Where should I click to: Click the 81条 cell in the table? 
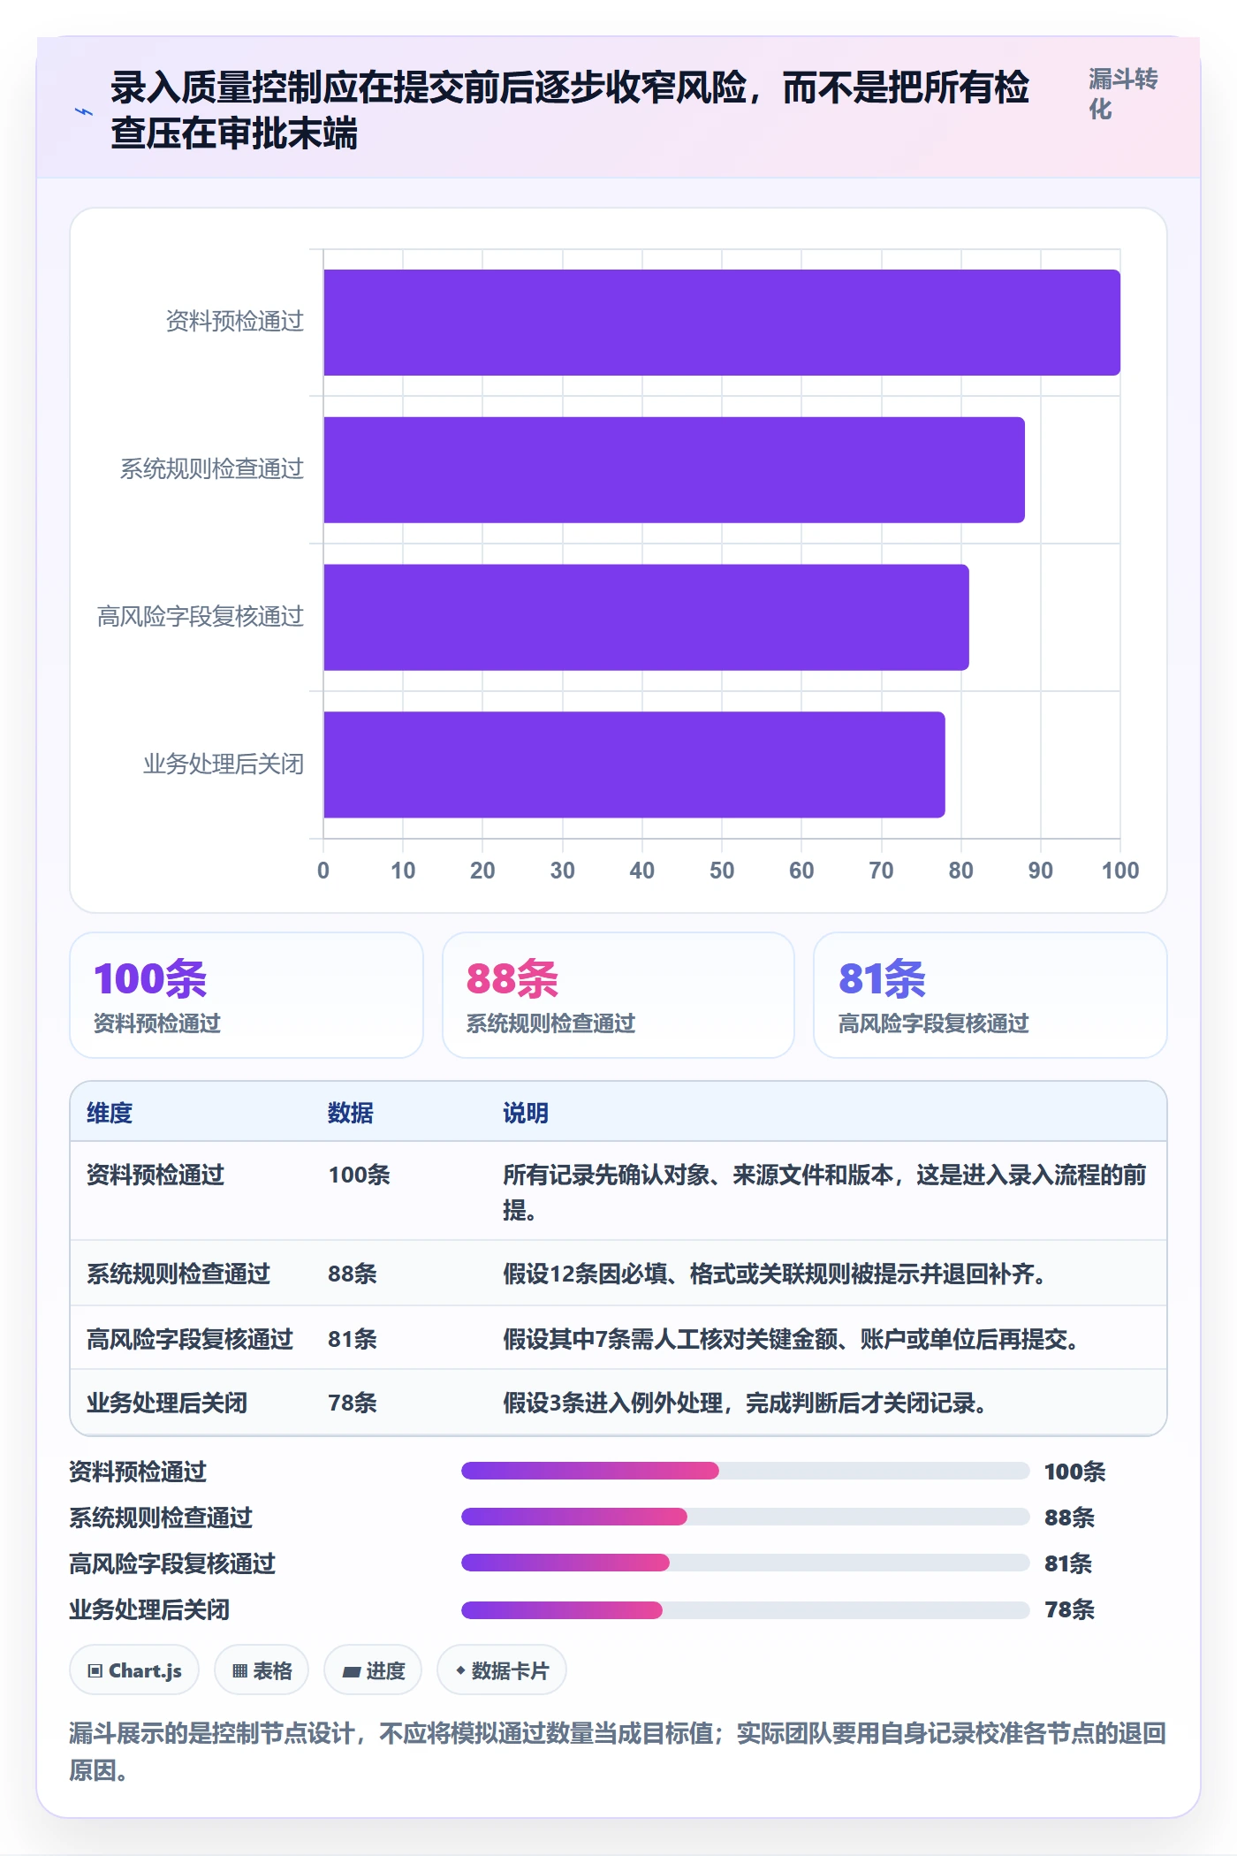pyautogui.click(x=353, y=1339)
